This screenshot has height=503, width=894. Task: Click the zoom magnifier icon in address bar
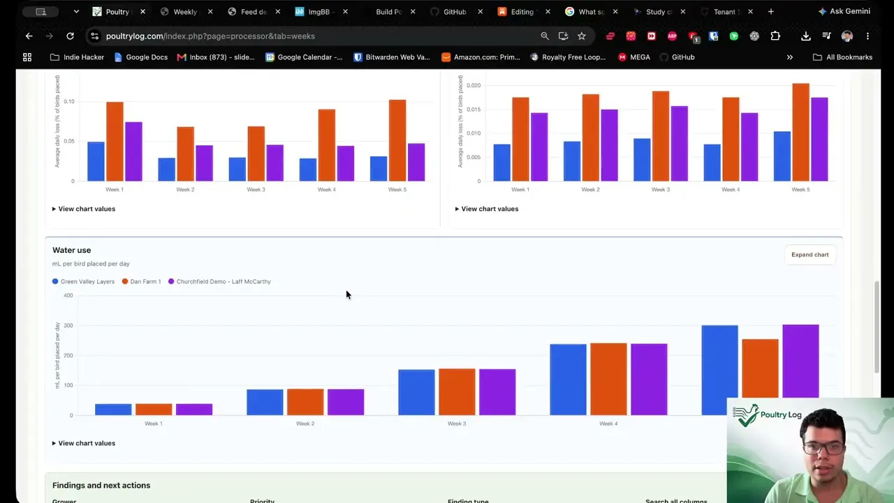point(545,36)
